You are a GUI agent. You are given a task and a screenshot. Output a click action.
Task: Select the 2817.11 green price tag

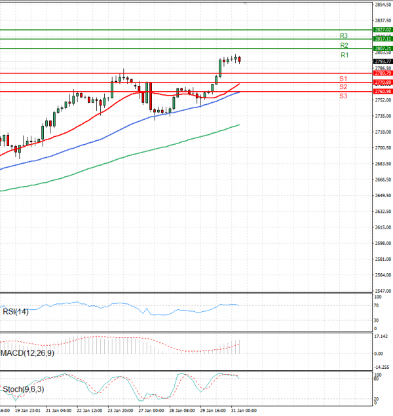(383, 39)
